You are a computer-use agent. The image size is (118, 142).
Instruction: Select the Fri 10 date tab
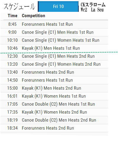click(x=58, y=7)
